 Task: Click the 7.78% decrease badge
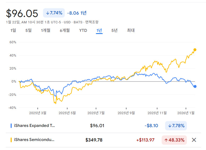pos(176,126)
